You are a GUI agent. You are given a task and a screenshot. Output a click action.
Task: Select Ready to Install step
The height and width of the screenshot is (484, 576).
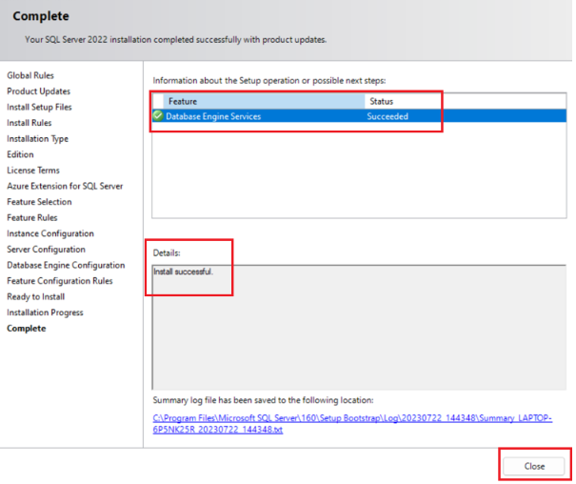[x=35, y=296]
